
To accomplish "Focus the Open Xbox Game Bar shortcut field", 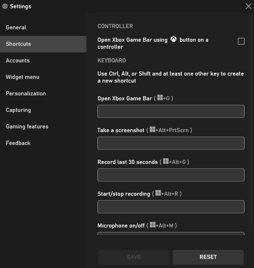I will (171, 111).
